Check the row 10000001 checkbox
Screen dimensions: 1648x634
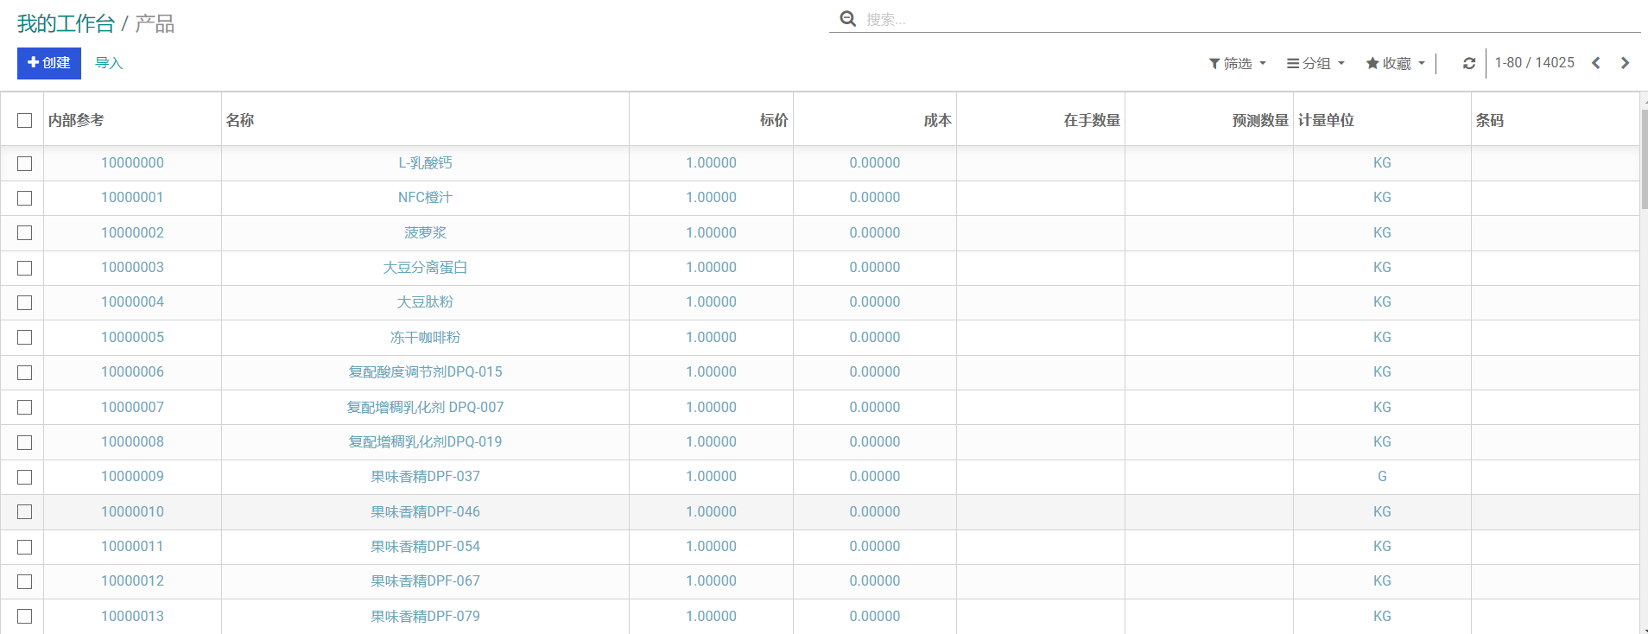pyautogui.click(x=24, y=198)
